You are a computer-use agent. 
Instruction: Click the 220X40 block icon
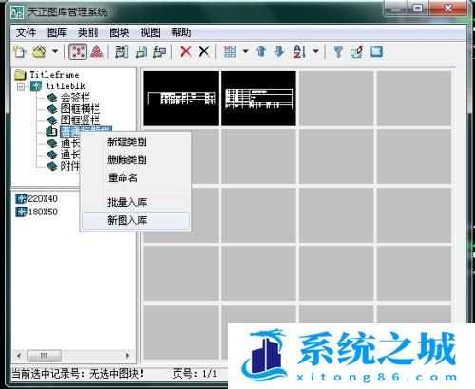point(21,199)
